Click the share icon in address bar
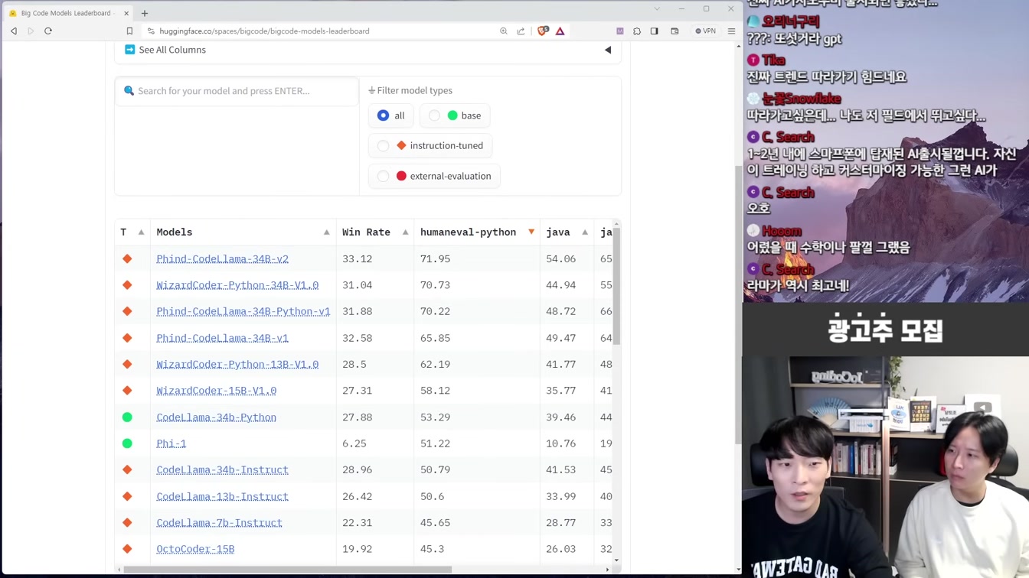The width and height of the screenshot is (1029, 578). pyautogui.click(x=521, y=31)
